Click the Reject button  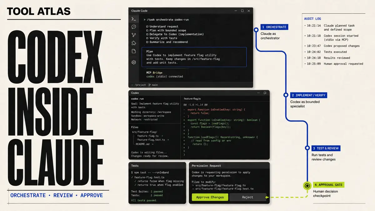tap(248, 197)
